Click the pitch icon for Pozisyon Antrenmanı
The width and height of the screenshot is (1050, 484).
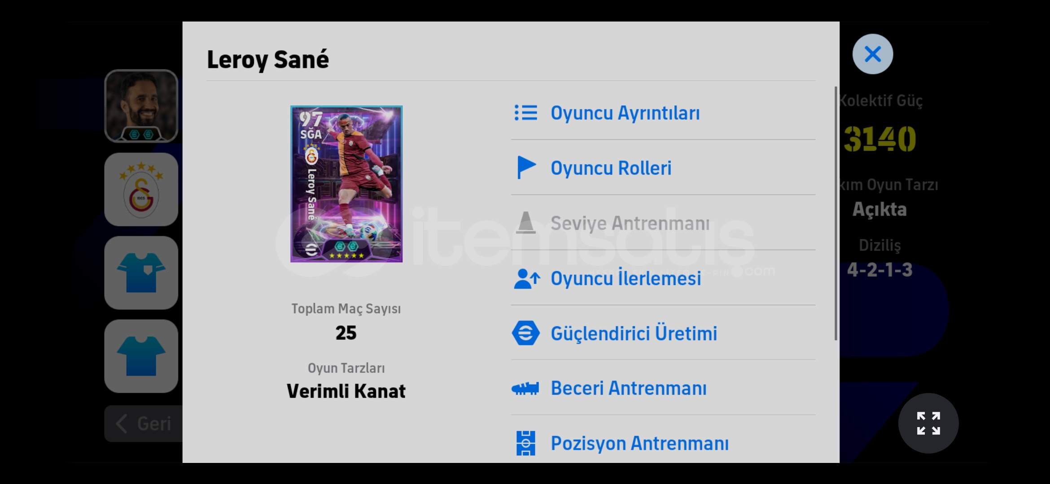pos(526,443)
